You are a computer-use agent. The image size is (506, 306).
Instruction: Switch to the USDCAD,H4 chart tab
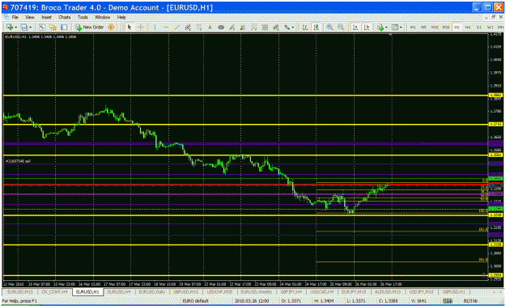(321, 291)
